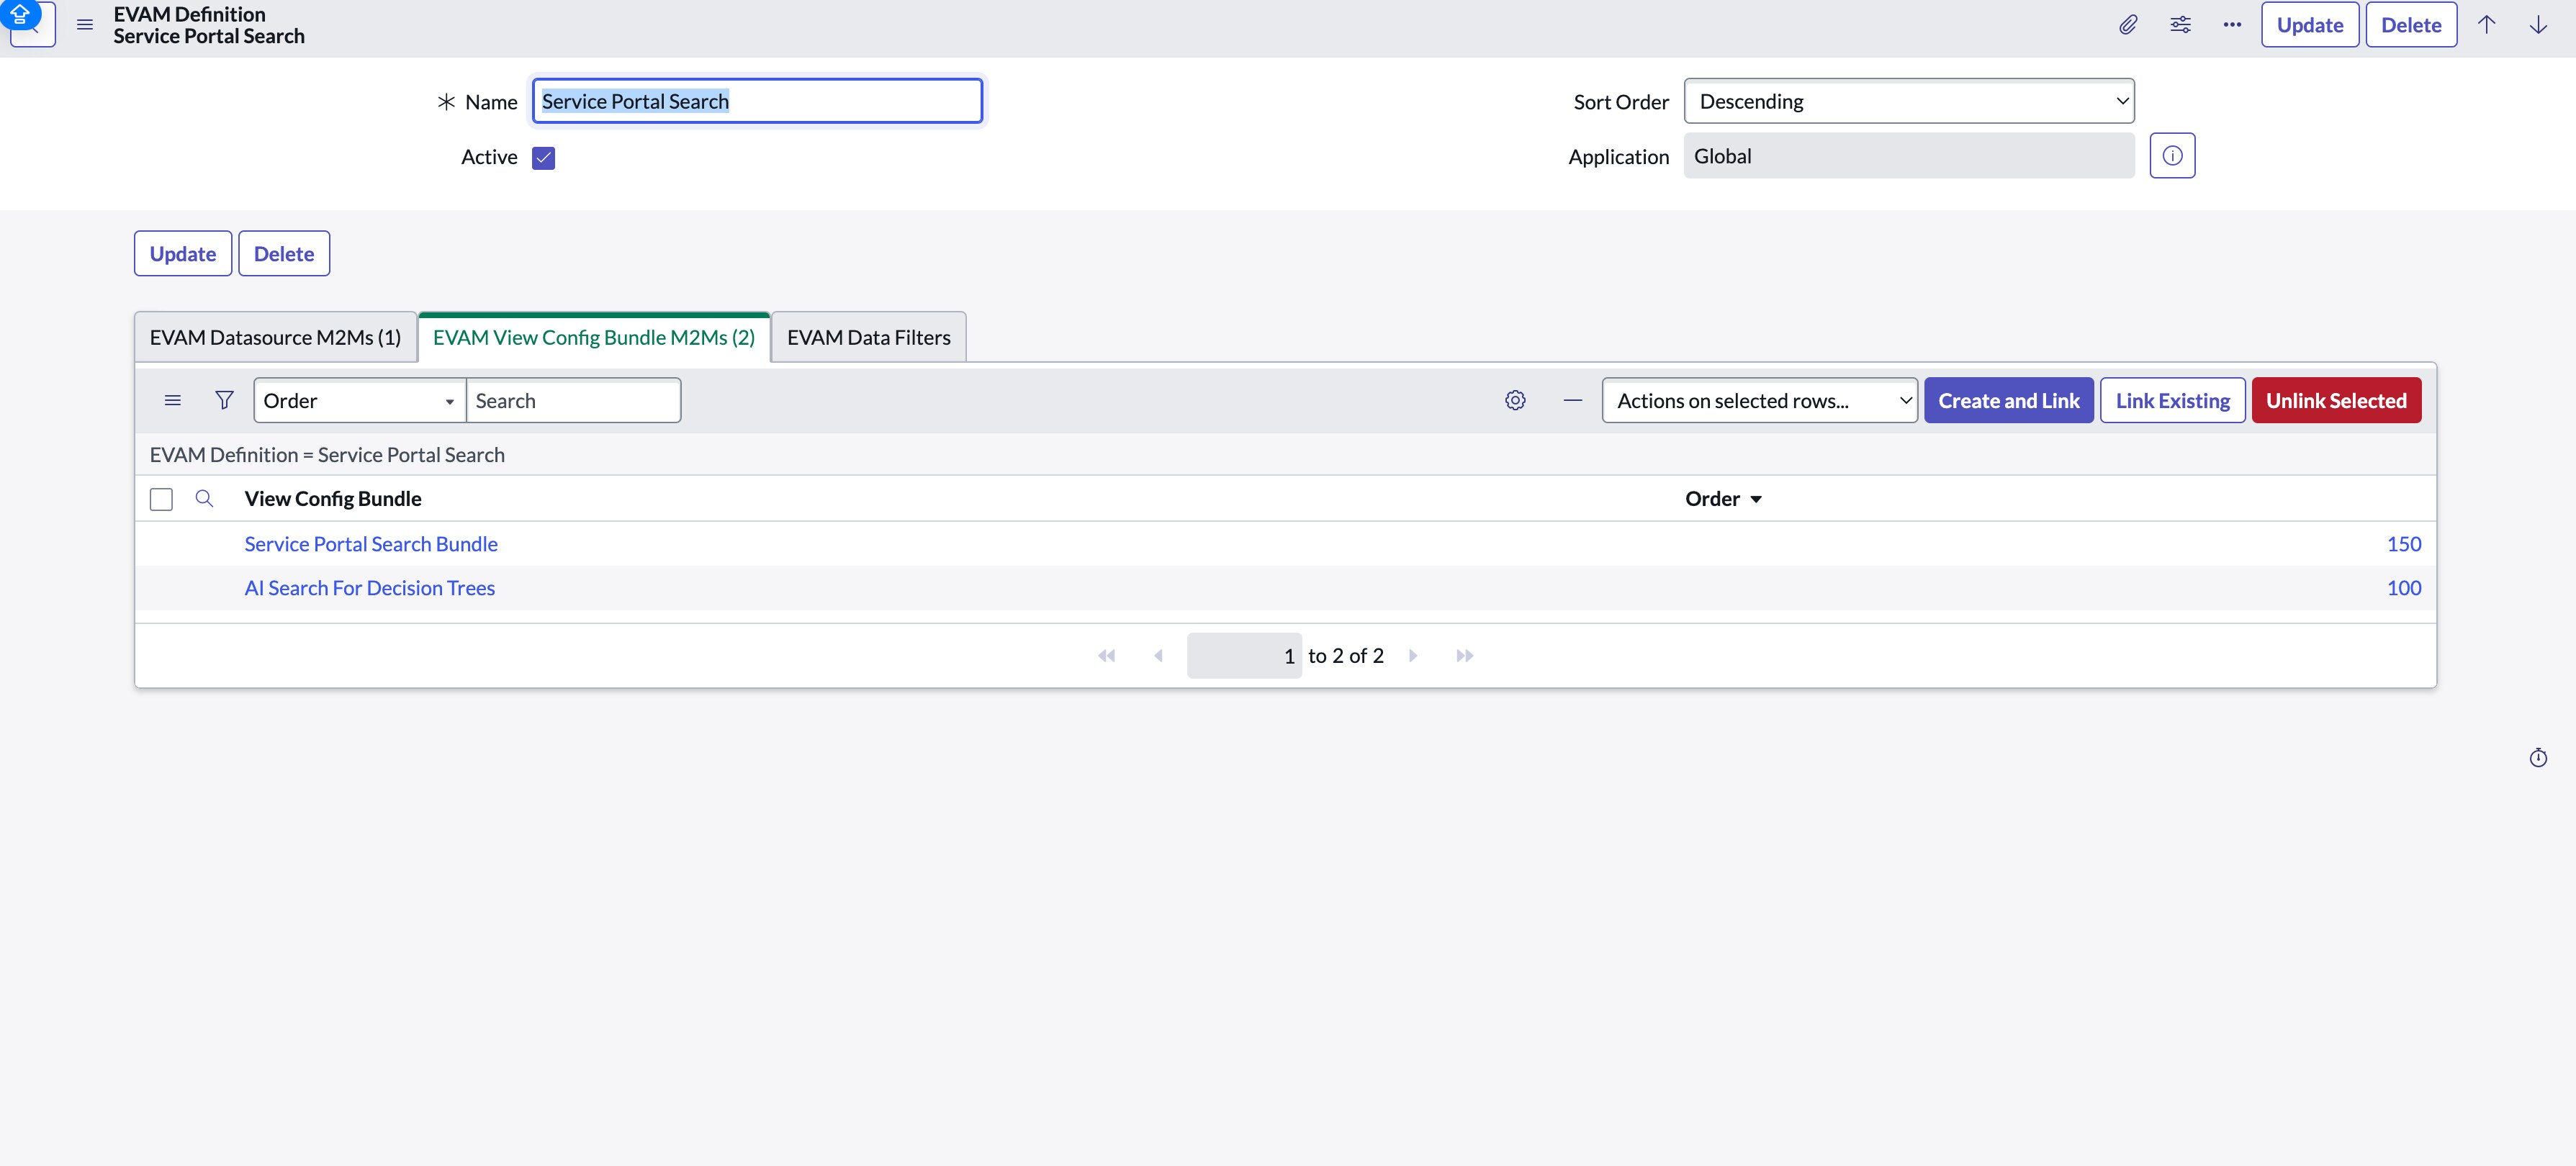Click the paperclip attachments icon
Screen dimensions: 2576x1166
point(2128,25)
